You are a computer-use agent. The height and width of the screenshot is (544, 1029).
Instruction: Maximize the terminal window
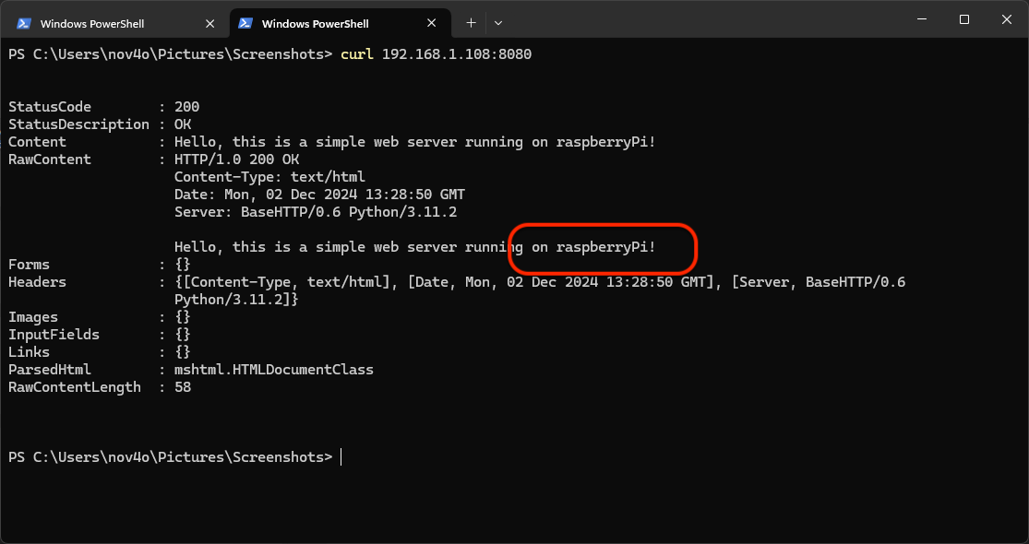[x=964, y=19]
